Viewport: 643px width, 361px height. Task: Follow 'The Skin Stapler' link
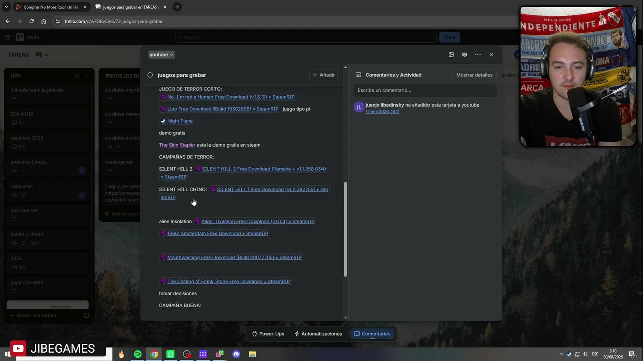click(177, 145)
